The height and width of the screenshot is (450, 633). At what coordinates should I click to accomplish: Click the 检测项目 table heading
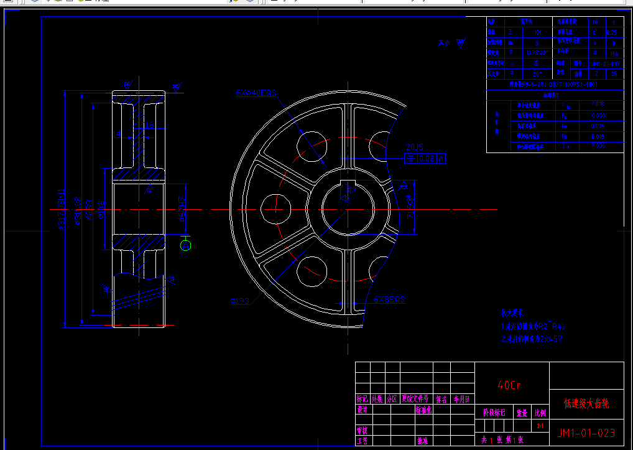(551, 95)
